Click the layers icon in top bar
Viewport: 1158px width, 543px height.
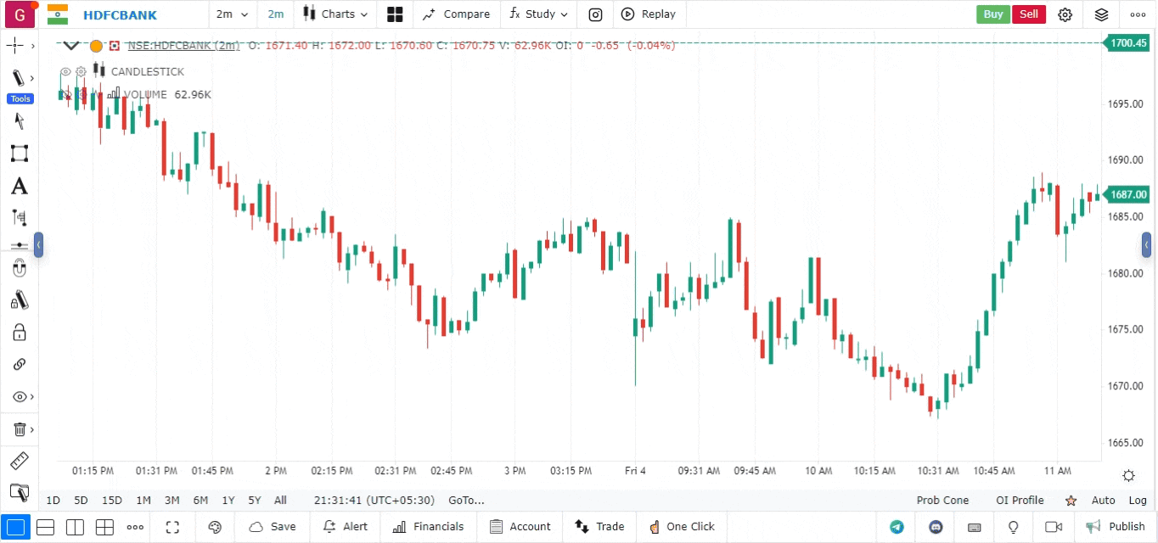pos(1101,14)
